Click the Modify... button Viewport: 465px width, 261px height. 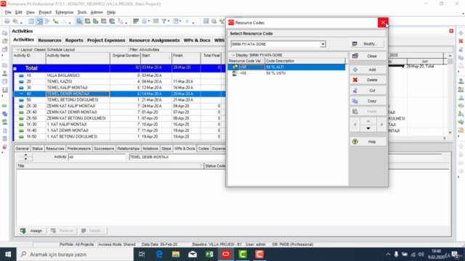[x=367, y=43]
